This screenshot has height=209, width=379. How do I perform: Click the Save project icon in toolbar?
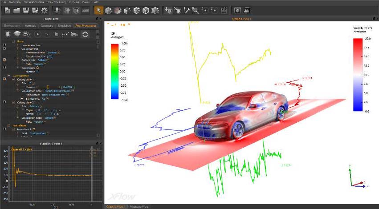26,10
